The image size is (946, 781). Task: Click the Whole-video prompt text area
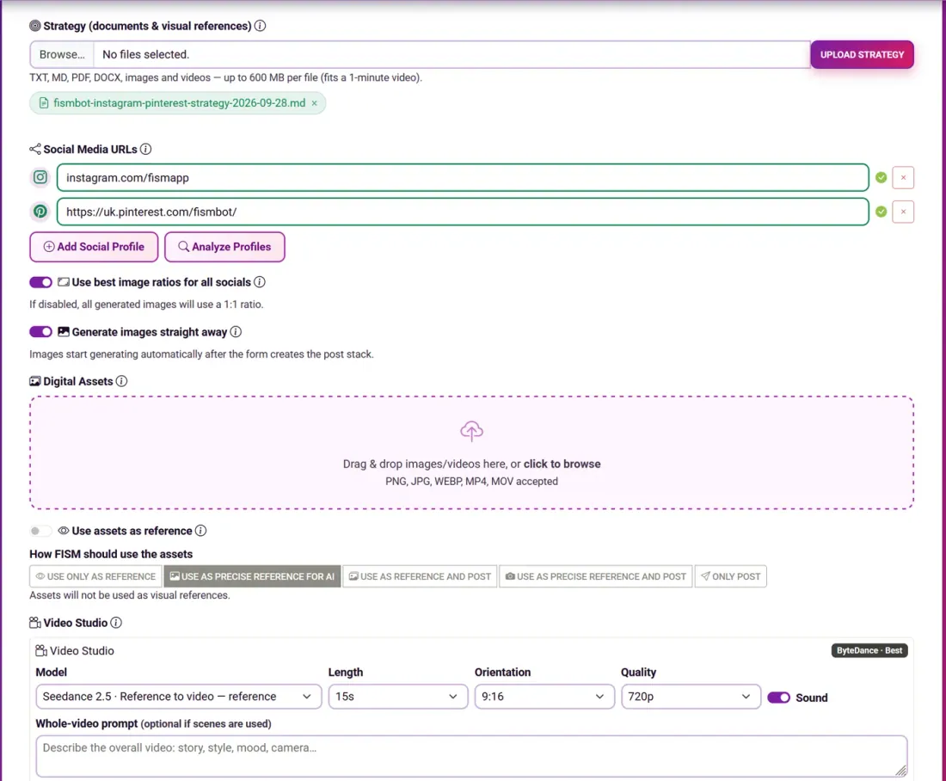tap(471, 756)
